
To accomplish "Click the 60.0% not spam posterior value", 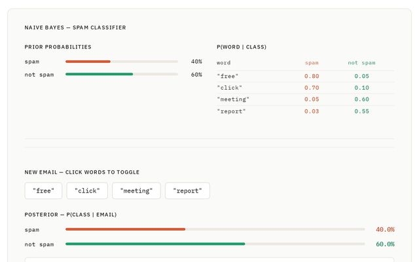I will tap(385, 244).
